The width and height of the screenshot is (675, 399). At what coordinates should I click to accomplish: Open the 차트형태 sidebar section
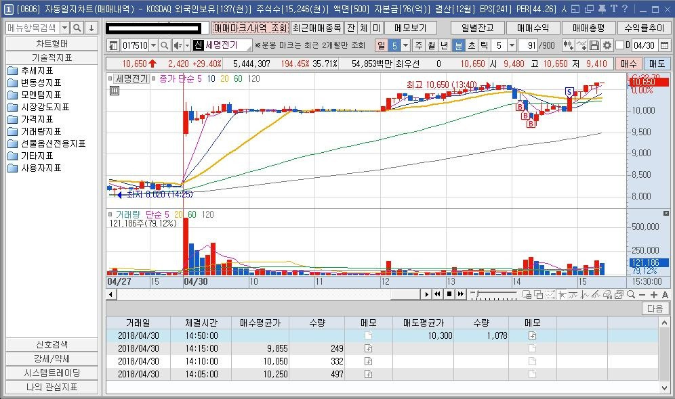point(52,43)
